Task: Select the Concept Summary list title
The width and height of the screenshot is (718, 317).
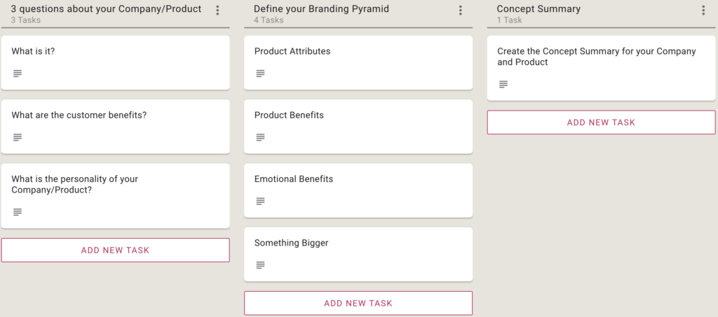Action: pyautogui.click(x=538, y=9)
